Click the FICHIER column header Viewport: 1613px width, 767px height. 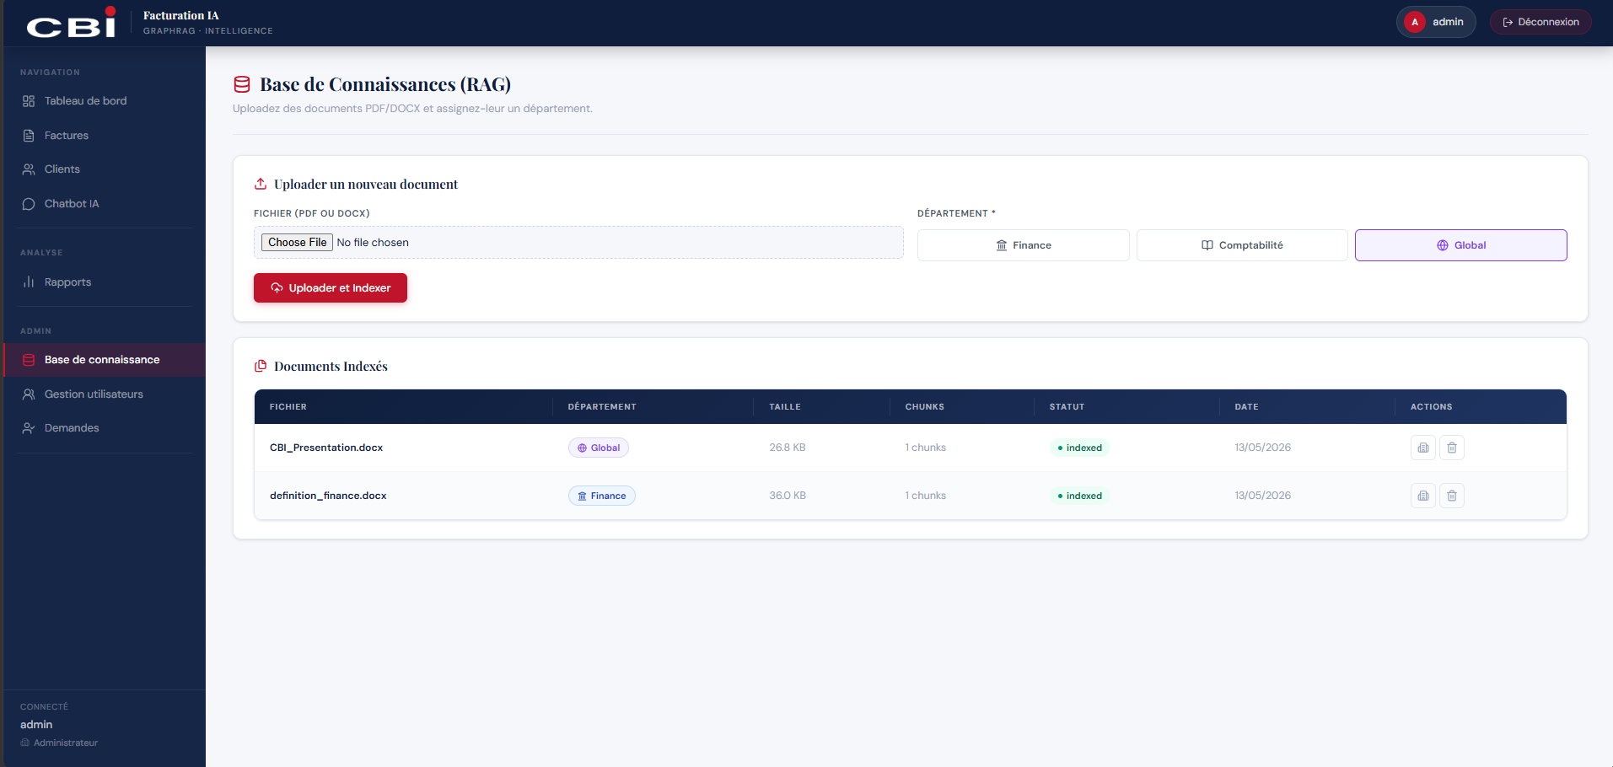pyautogui.click(x=288, y=407)
